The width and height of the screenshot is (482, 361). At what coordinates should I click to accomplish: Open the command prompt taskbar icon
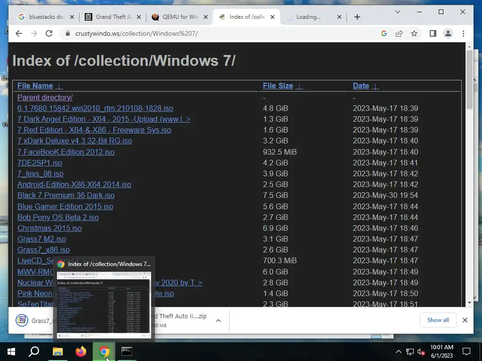[127, 352]
